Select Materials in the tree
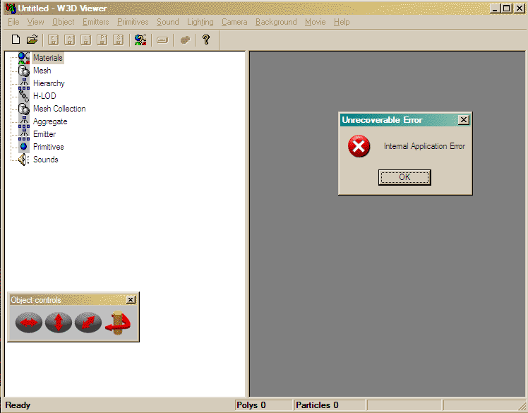Viewport: 528px width, 413px height. [x=47, y=58]
